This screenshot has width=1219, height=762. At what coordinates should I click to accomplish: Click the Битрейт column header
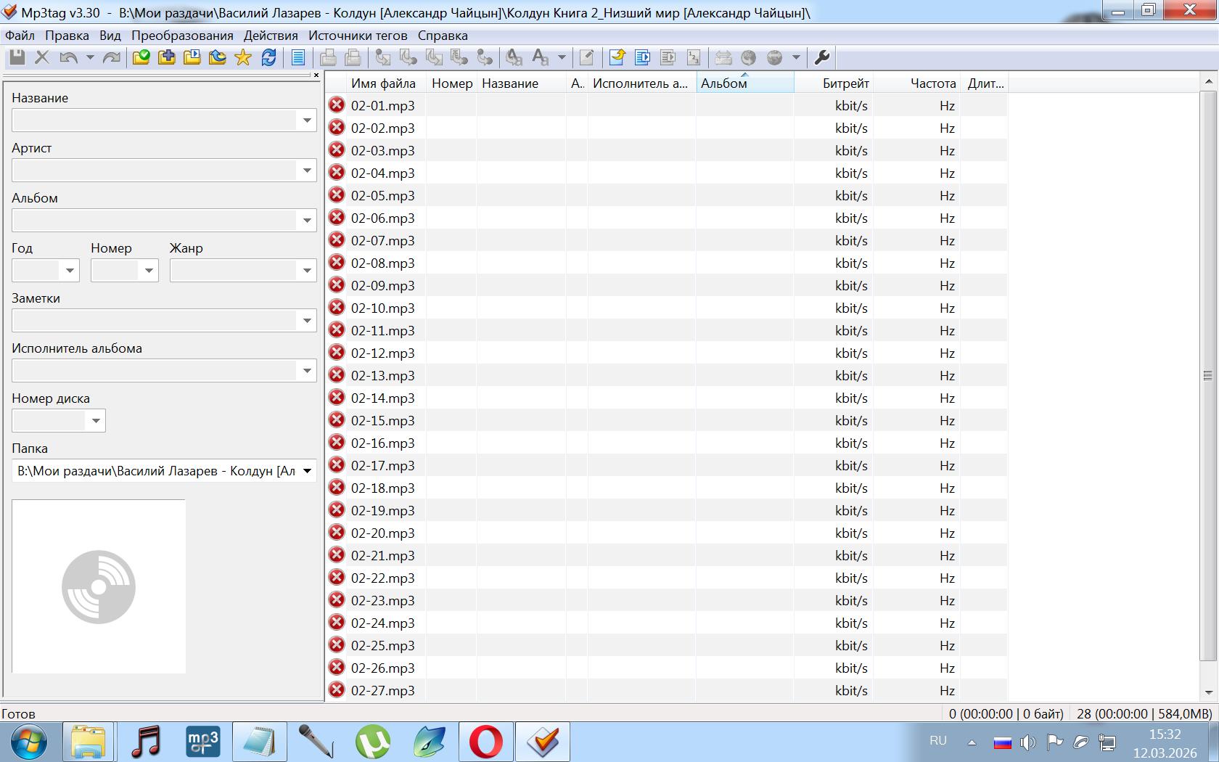point(845,83)
